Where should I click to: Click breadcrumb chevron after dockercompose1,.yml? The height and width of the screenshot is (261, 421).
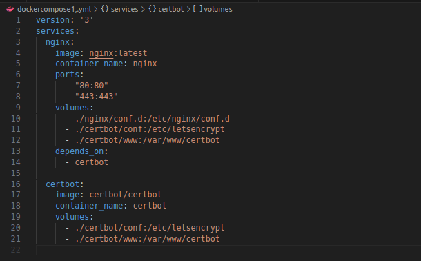pyautogui.click(x=96, y=10)
